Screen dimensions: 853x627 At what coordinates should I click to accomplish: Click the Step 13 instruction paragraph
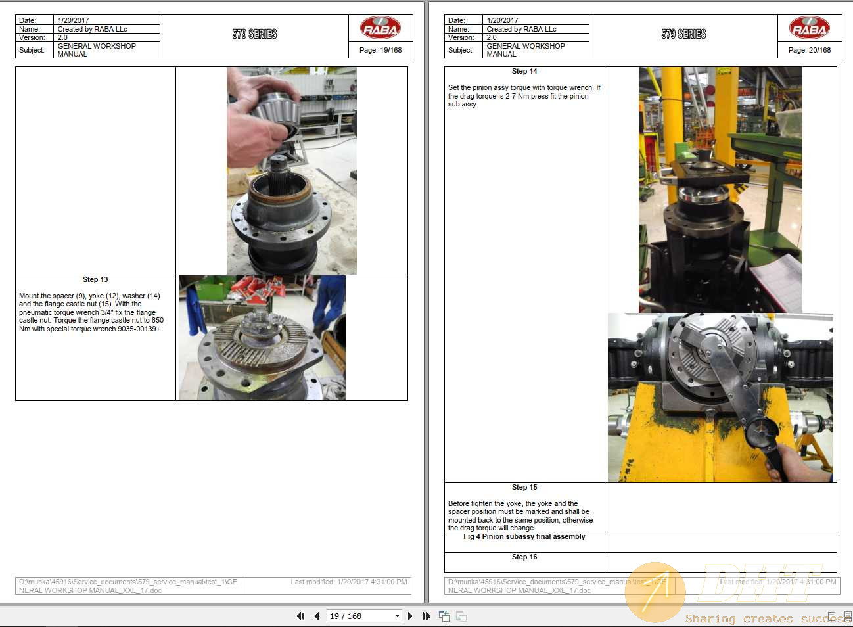[x=91, y=312]
